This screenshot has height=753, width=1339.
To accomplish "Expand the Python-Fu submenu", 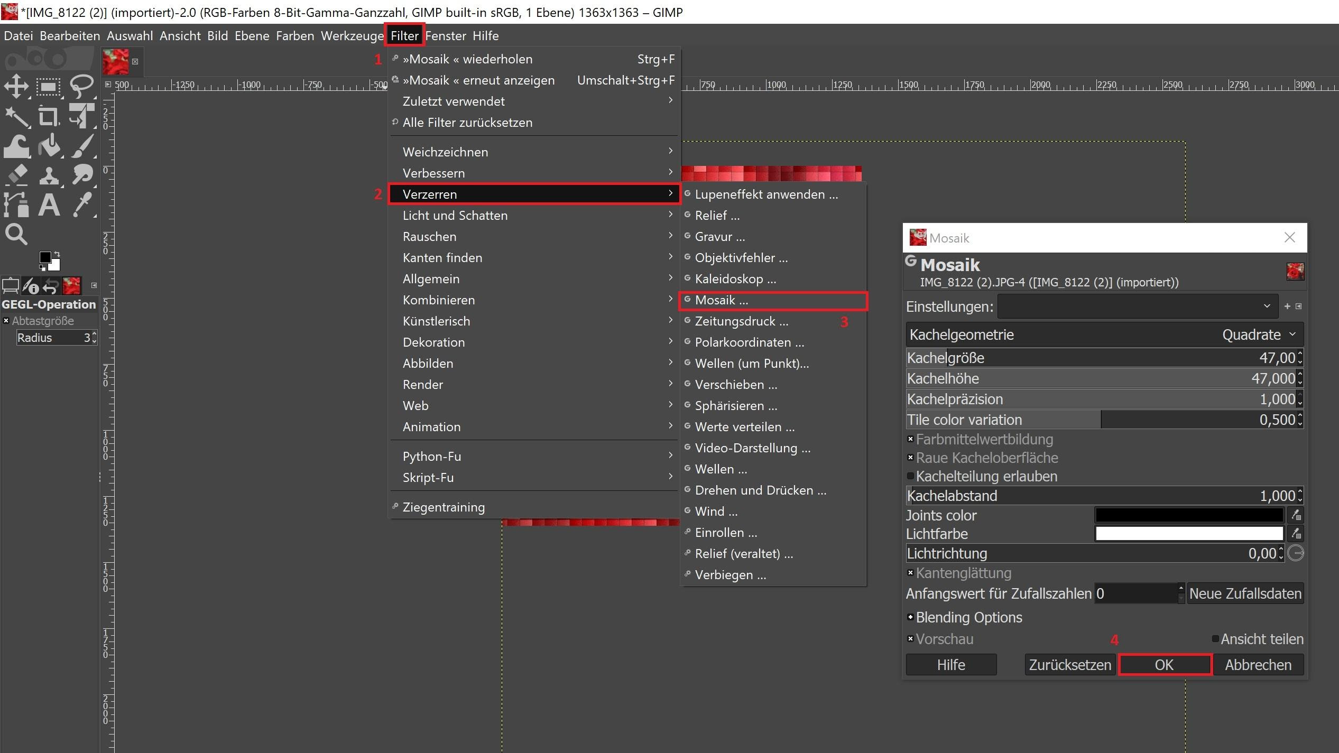I will coord(534,456).
